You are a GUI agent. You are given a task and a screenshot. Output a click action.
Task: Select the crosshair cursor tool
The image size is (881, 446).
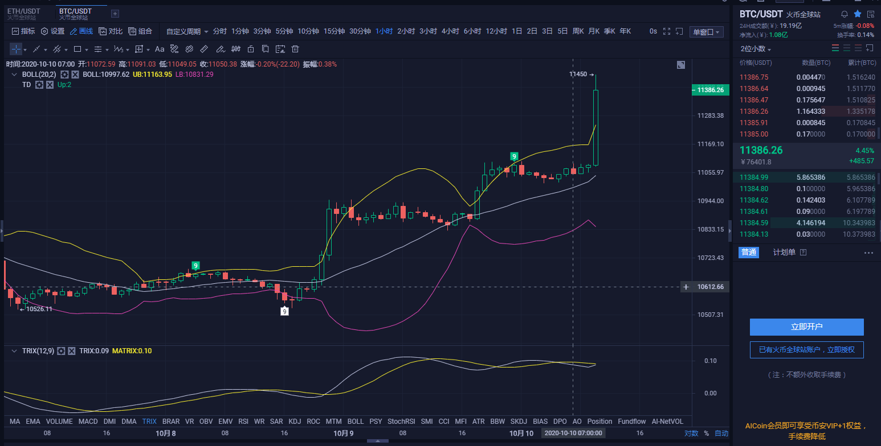[16, 49]
